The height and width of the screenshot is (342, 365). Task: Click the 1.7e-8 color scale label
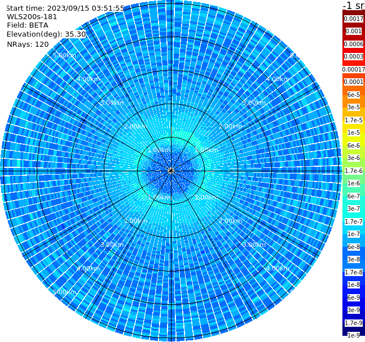click(x=354, y=272)
